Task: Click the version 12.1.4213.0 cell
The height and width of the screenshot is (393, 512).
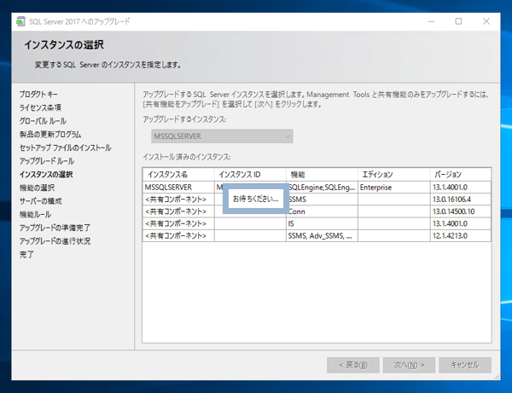Action: pos(461,236)
